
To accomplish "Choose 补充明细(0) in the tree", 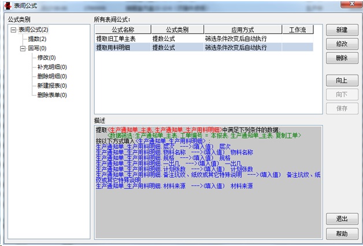I will coord(51,67).
